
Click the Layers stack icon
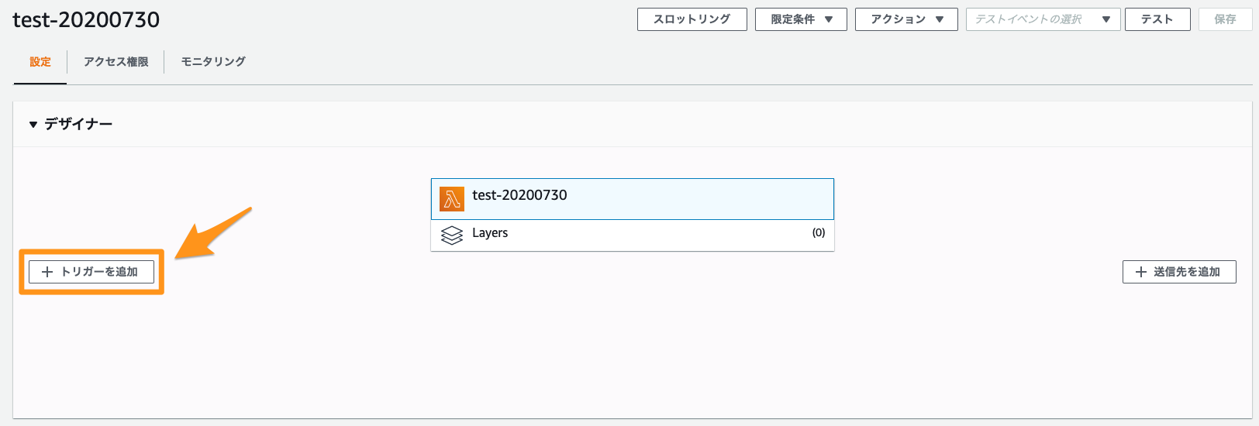pyautogui.click(x=452, y=235)
